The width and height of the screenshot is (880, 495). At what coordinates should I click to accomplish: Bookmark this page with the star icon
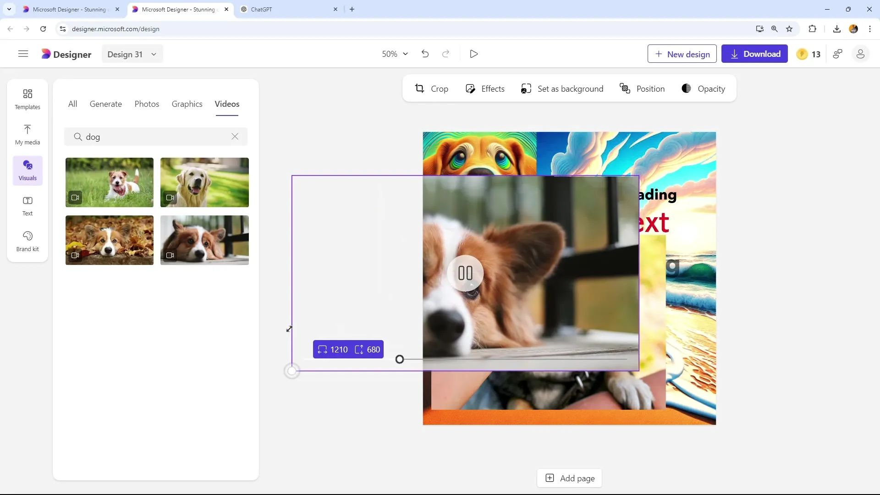(789, 29)
